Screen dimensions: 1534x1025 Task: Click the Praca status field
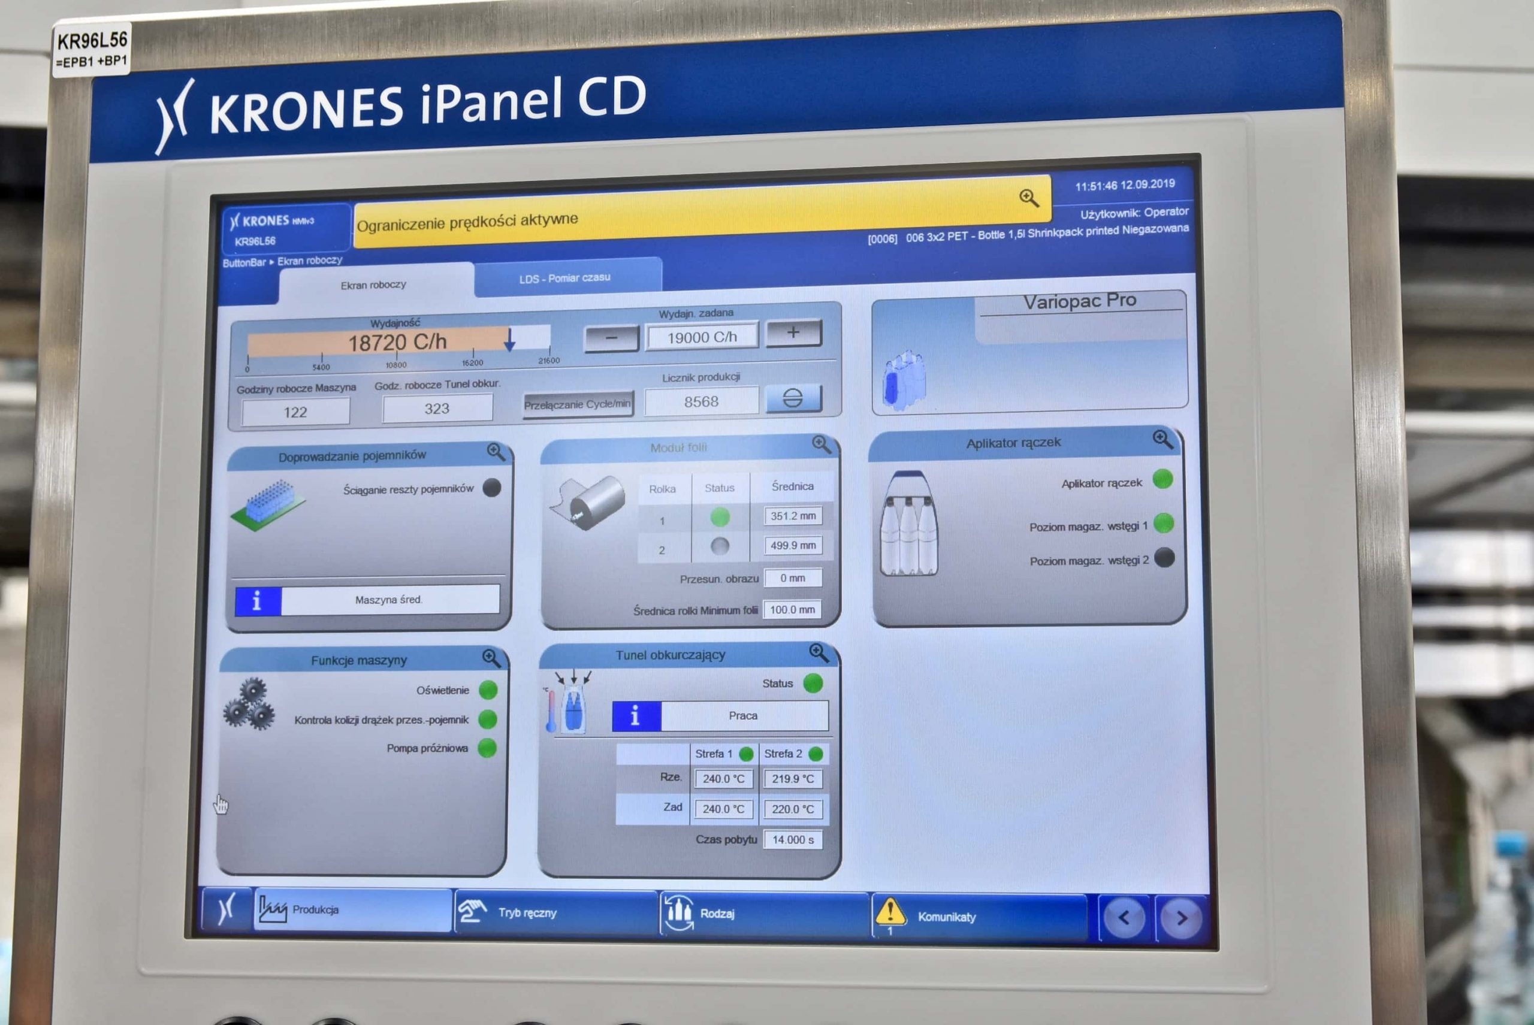(744, 716)
